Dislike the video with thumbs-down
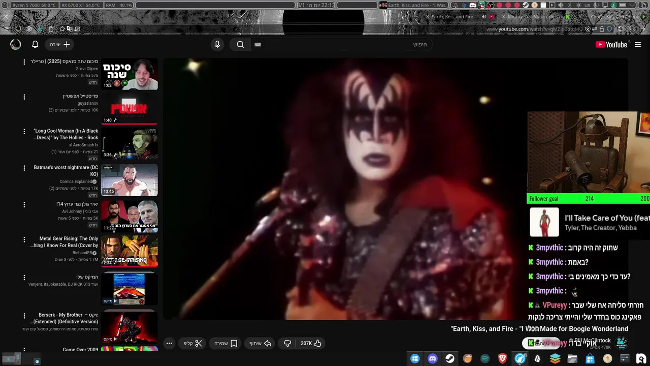Image resolution: width=650 pixels, height=366 pixels. coord(287,343)
